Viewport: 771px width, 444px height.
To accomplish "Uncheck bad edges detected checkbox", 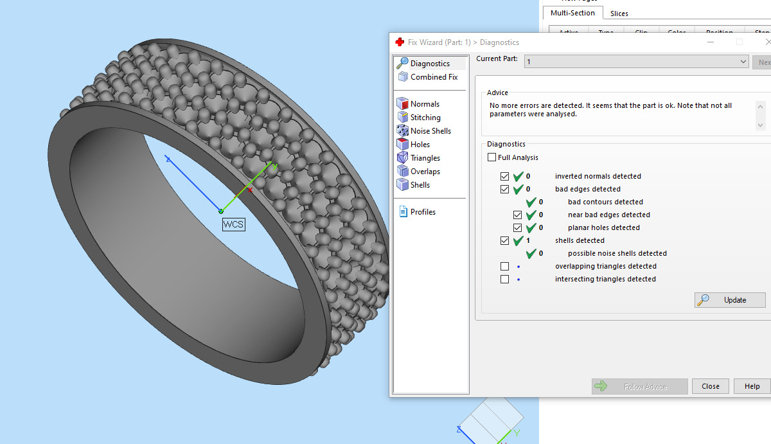I will [504, 189].
